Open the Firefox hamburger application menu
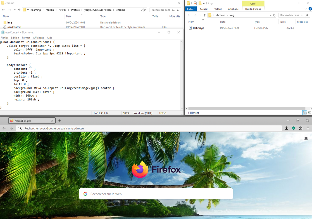 pyautogui.click(x=308, y=128)
